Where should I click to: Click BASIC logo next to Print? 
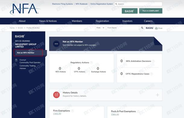[150, 28]
